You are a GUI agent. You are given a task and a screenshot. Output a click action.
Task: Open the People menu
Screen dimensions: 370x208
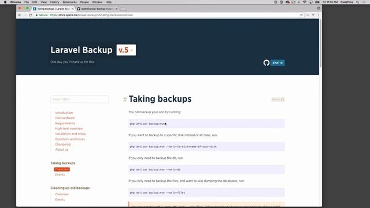point(84,2)
